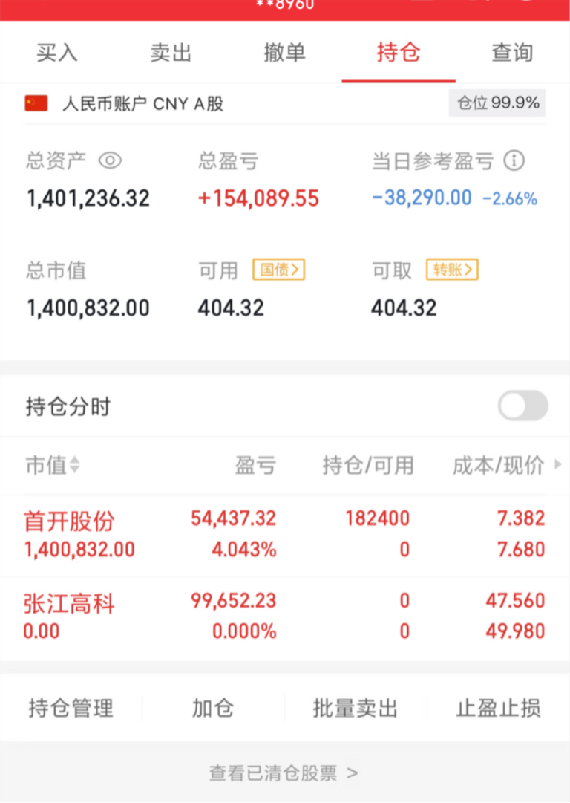Tap 加仓 button
Screen dimensions: 570x803
[213, 709]
